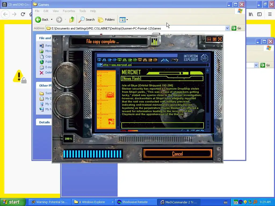Image resolution: width=275 pixels, height=206 pixels.
Task: Click the magnifier icon in the system tray
Action: tap(255, 202)
